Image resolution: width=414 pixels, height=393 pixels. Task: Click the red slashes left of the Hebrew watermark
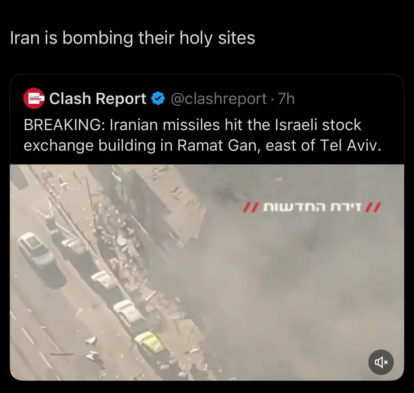point(249,207)
